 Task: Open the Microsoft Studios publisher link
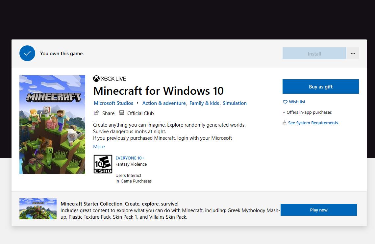coord(113,103)
